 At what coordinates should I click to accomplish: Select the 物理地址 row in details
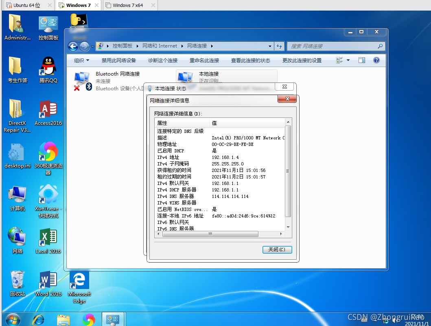(x=220, y=144)
